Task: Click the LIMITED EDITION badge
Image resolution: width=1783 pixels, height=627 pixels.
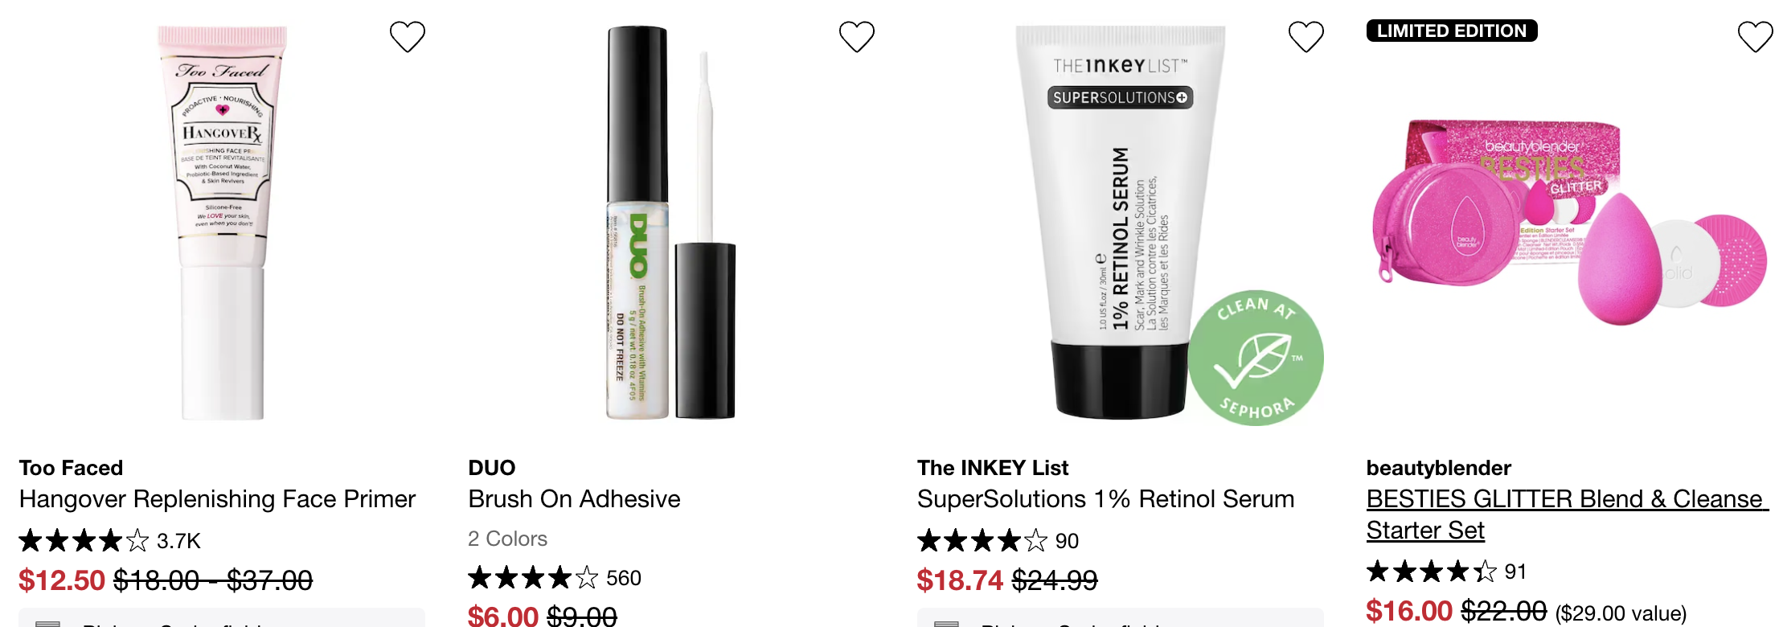Action: (1452, 31)
